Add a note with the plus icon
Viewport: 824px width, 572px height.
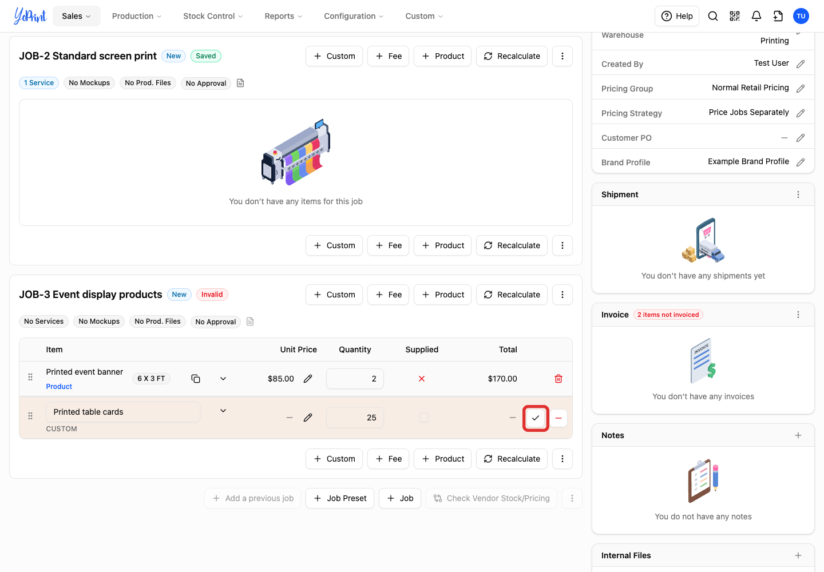tap(798, 435)
